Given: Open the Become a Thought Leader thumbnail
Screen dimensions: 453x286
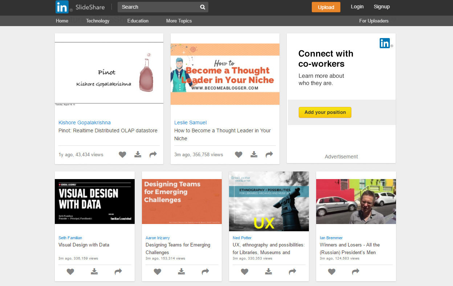Looking at the screenshot, I should [x=225, y=74].
